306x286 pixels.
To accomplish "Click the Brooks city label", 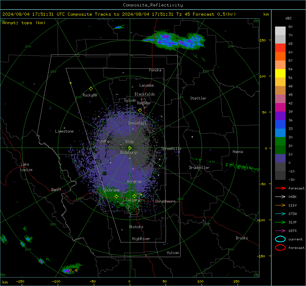I will pyautogui.click(x=242, y=238).
